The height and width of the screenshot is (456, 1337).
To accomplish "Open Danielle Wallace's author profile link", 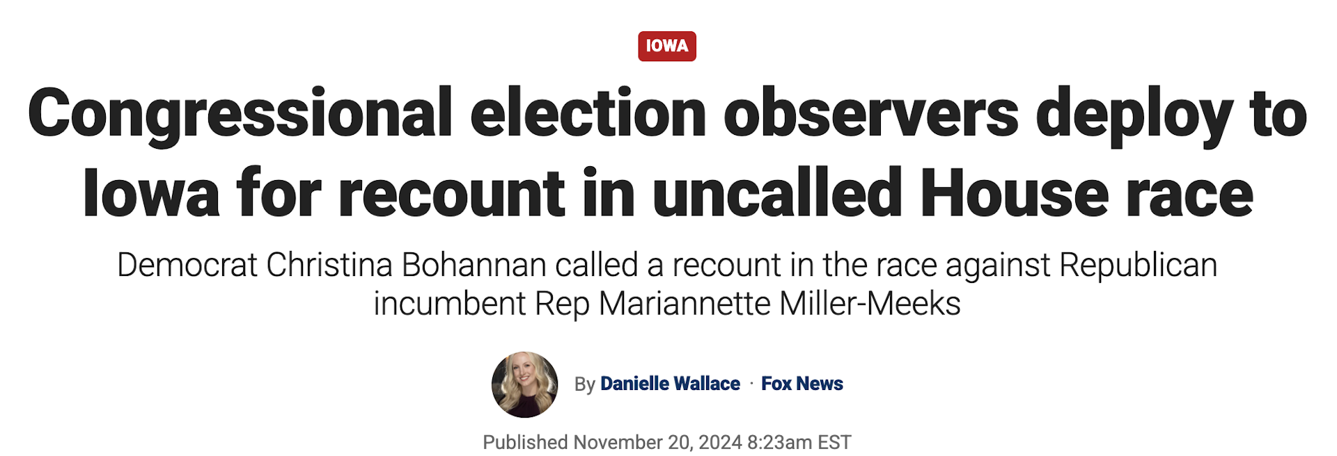I will click(x=670, y=384).
